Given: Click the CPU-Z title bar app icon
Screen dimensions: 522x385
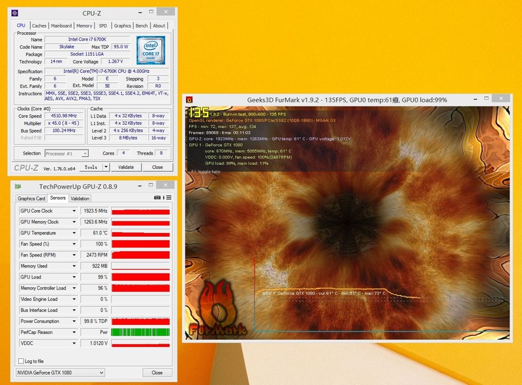Looking at the screenshot, I should tap(14, 13).
